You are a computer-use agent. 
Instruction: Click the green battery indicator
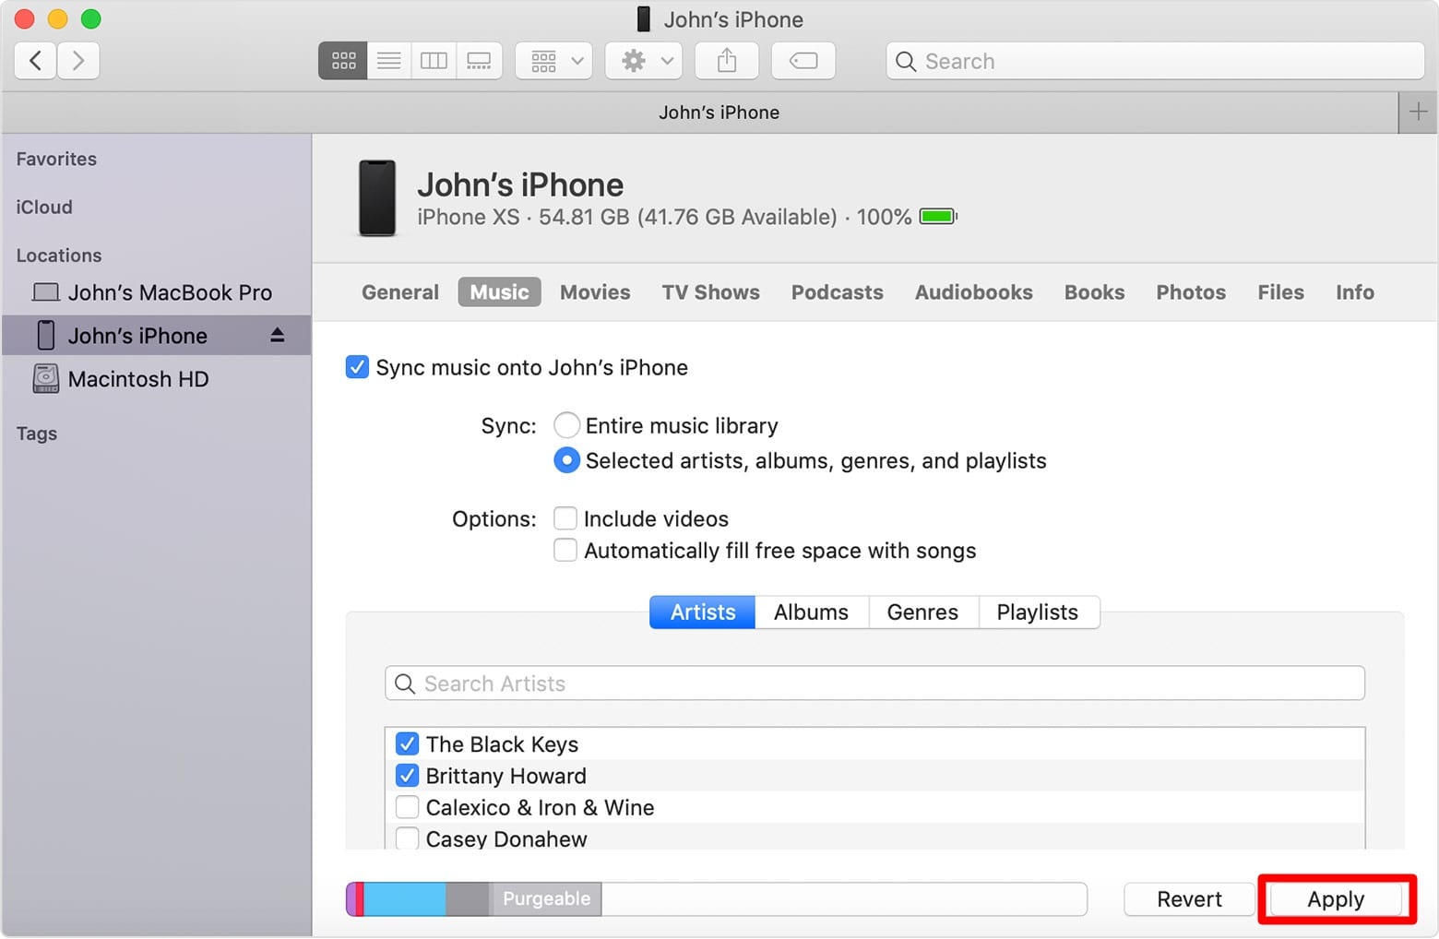coord(938,217)
